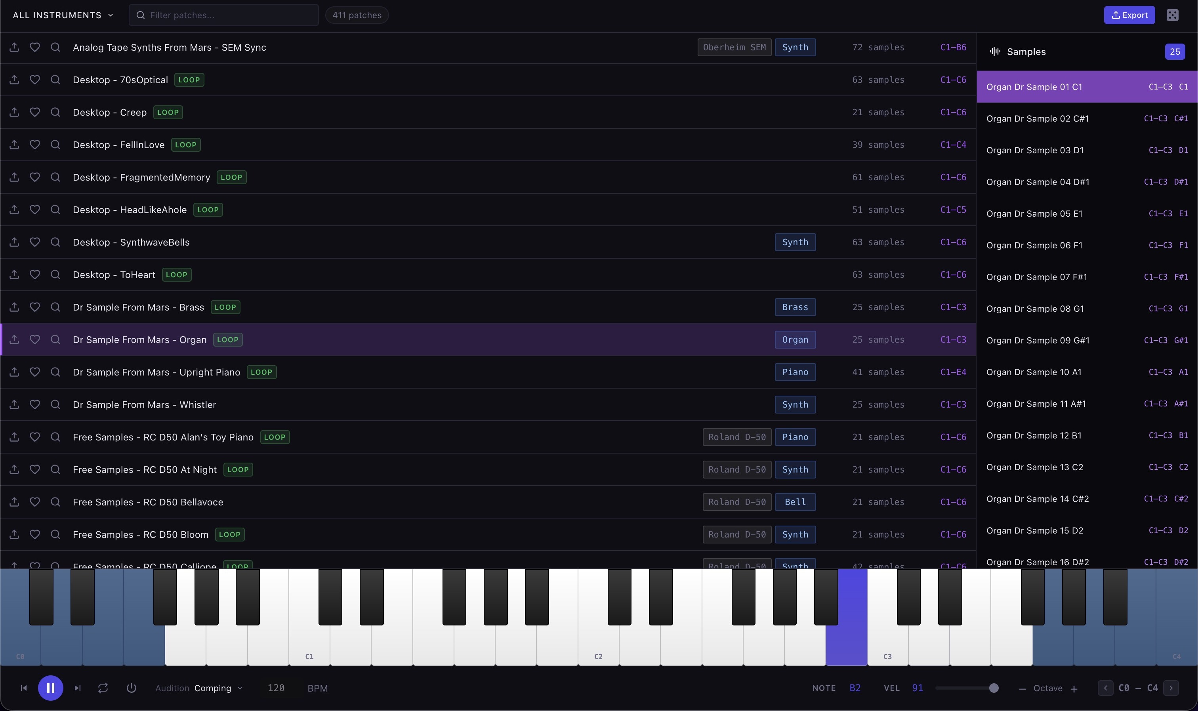This screenshot has width=1198, height=711.
Task: Click the Samples waveform icon in the right panel
Action: coord(994,51)
